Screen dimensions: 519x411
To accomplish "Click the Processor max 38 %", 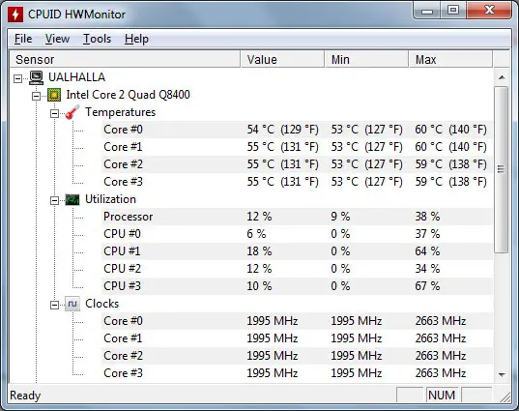I will click(x=427, y=217).
